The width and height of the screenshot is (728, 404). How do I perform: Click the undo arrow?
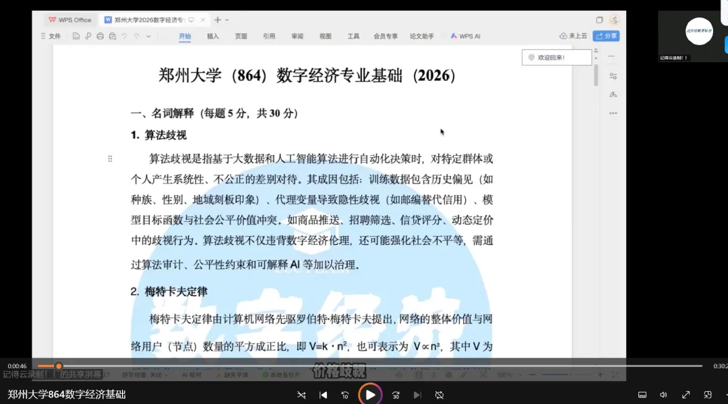tap(125, 36)
